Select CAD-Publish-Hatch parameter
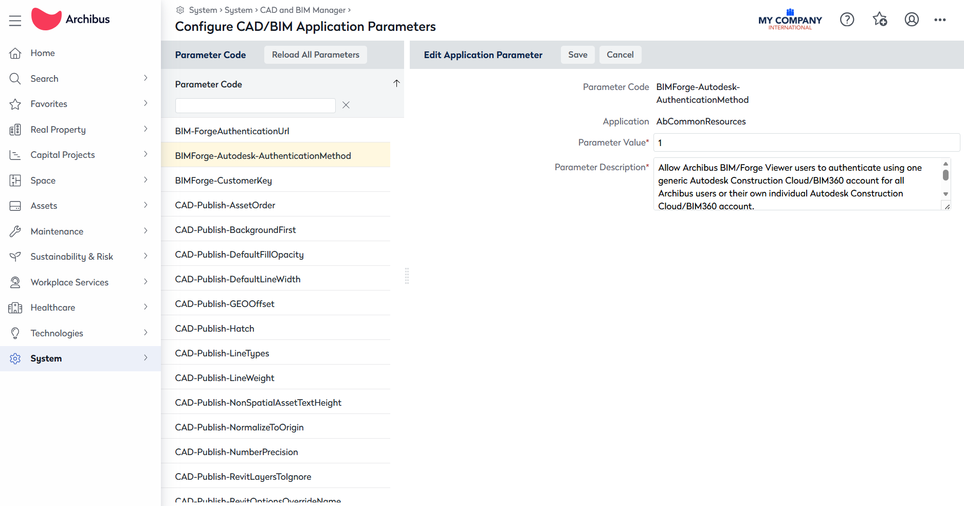The height and width of the screenshot is (506, 964). pyautogui.click(x=214, y=329)
